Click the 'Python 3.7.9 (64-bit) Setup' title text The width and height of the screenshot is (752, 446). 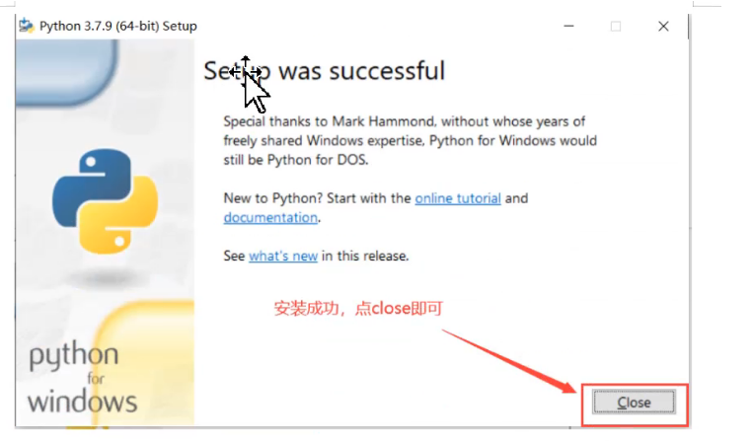click(118, 27)
